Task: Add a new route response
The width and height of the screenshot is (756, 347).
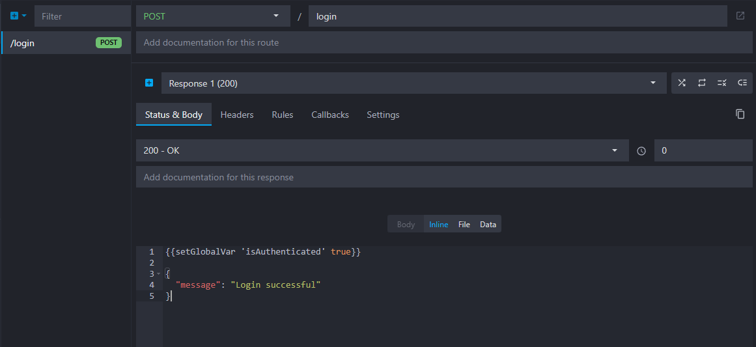Action: [149, 83]
